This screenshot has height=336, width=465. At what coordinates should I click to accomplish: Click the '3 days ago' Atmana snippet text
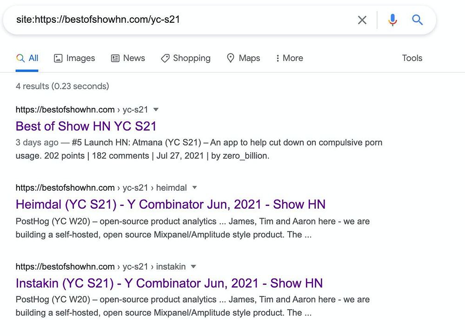click(x=199, y=149)
